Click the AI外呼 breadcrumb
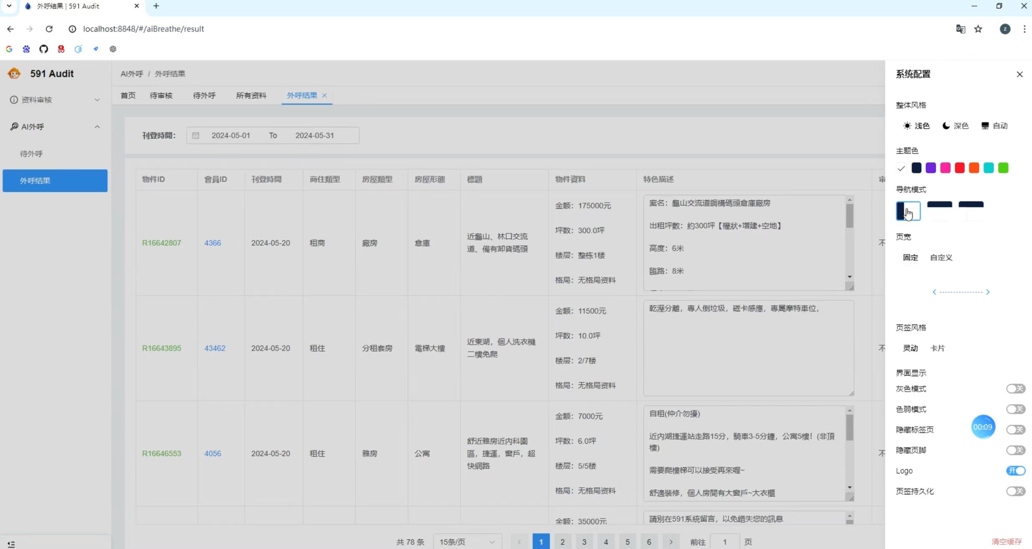Image resolution: width=1032 pixels, height=549 pixels. click(x=132, y=74)
